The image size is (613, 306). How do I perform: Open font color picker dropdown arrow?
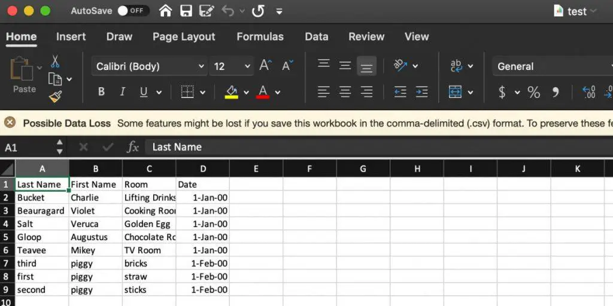(278, 93)
